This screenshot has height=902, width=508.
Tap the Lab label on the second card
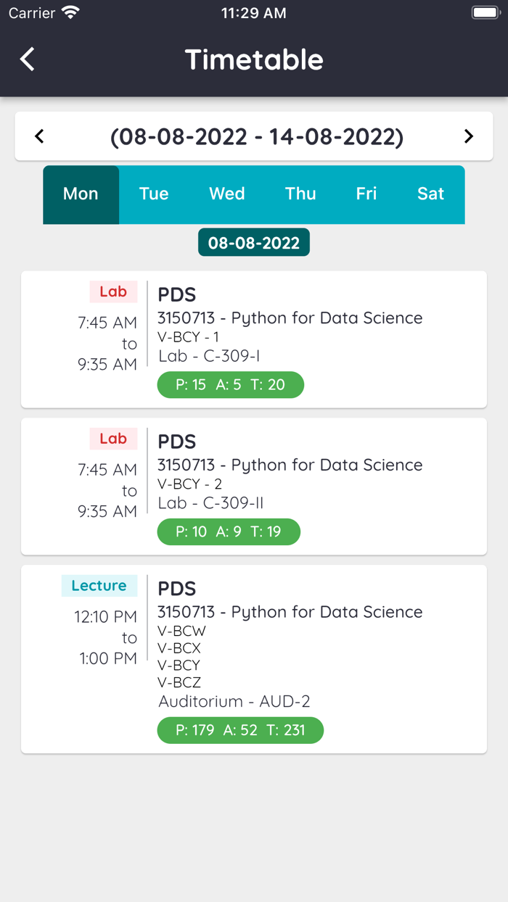click(x=113, y=438)
